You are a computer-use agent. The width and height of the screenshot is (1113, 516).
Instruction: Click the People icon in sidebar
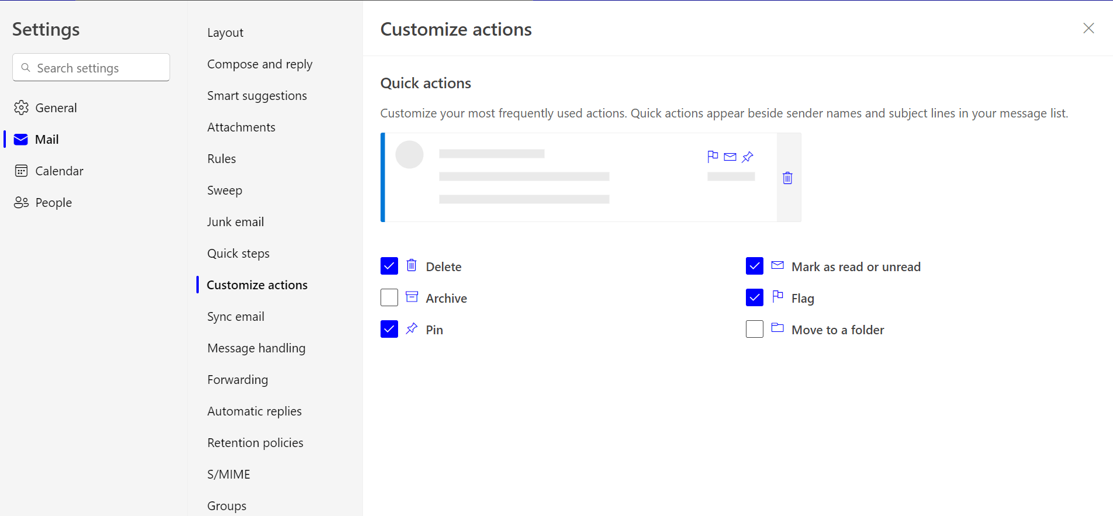click(22, 202)
